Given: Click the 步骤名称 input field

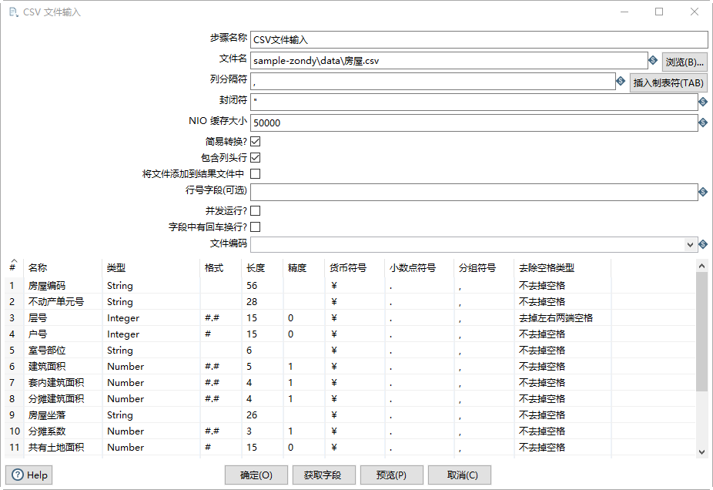Looking at the screenshot, I should tap(479, 39).
